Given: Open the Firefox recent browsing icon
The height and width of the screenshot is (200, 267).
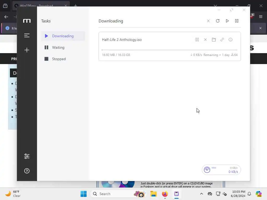Looking at the screenshot, I should click(5, 6).
